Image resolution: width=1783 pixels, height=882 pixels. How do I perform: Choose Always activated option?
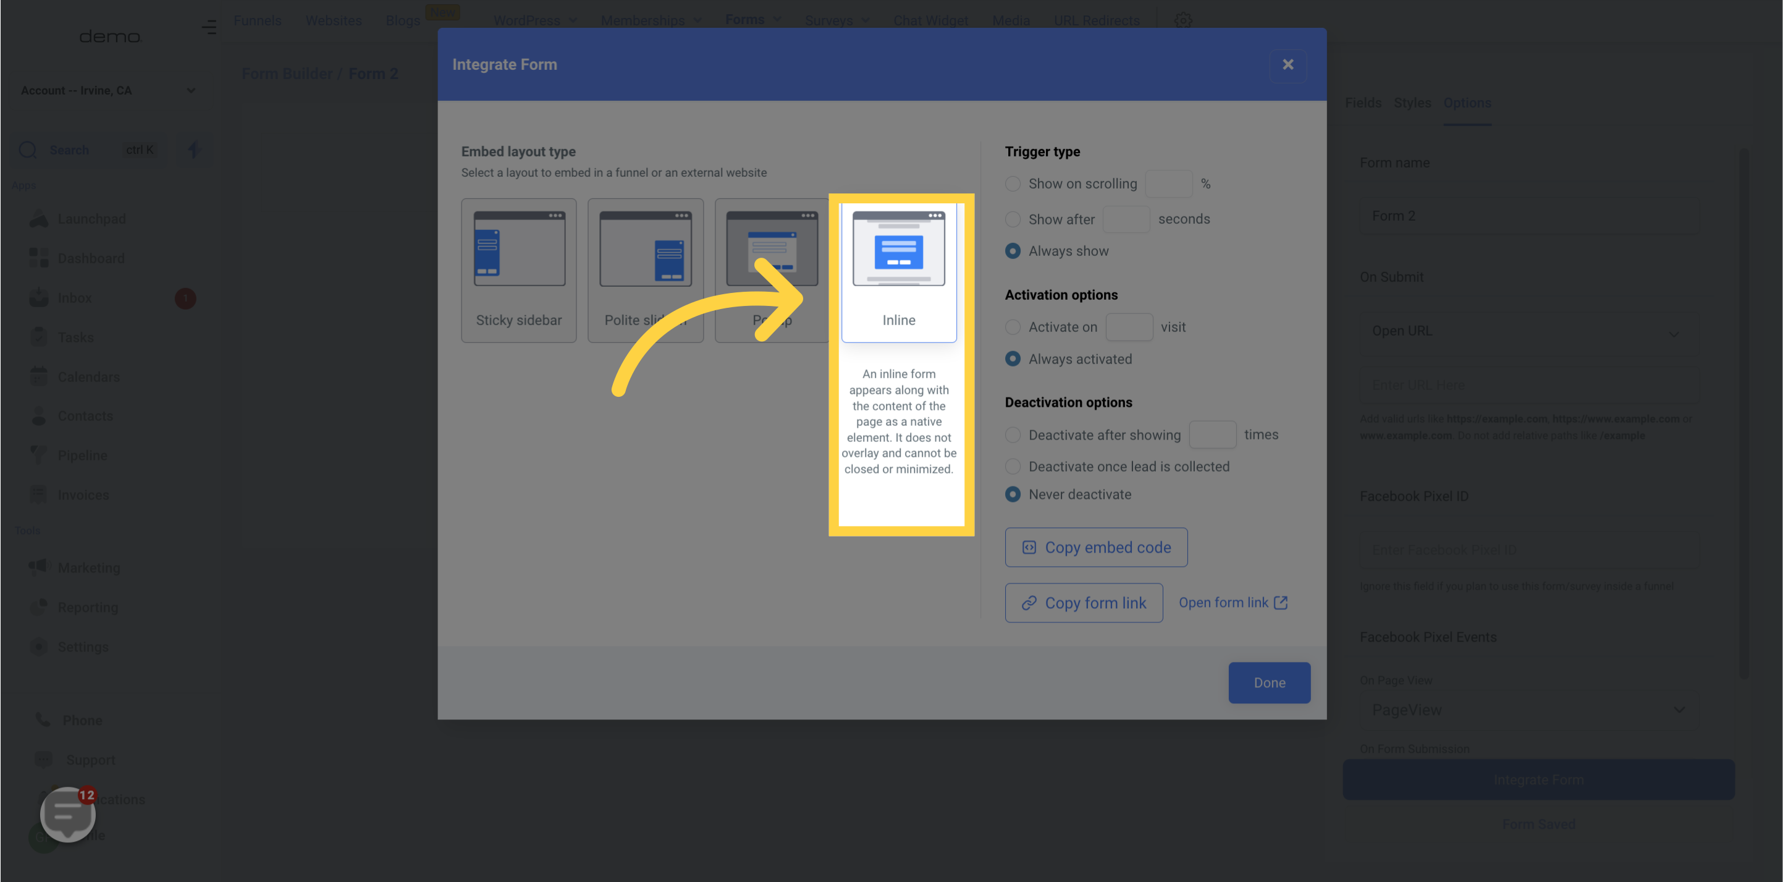point(1013,359)
